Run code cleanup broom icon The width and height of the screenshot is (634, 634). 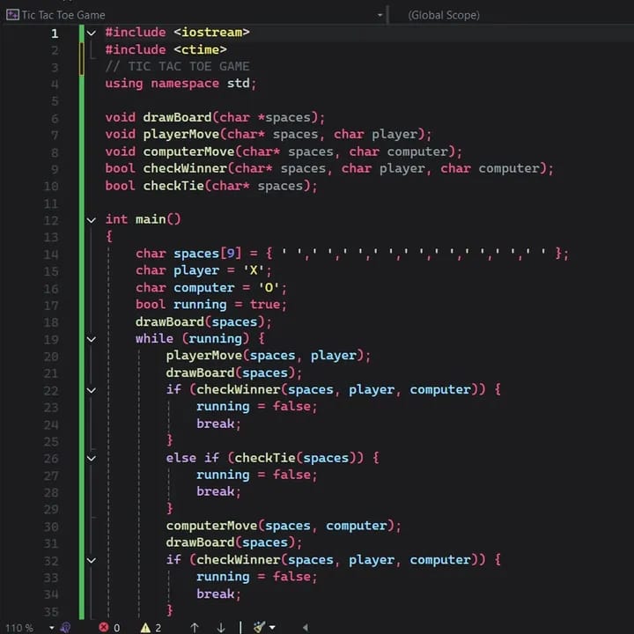259,627
